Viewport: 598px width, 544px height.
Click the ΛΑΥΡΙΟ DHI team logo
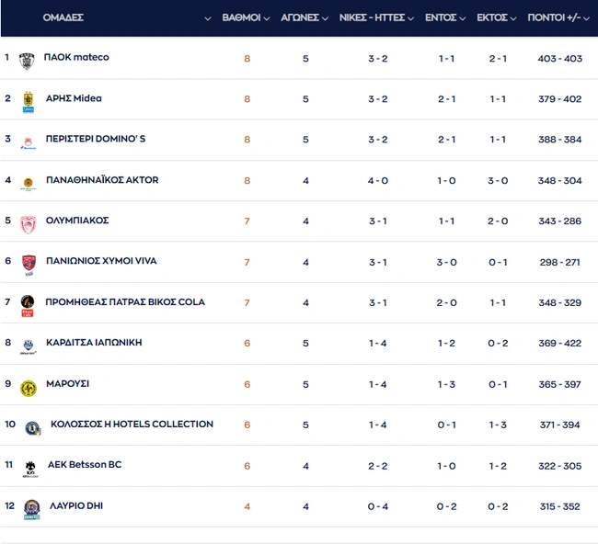point(31,509)
